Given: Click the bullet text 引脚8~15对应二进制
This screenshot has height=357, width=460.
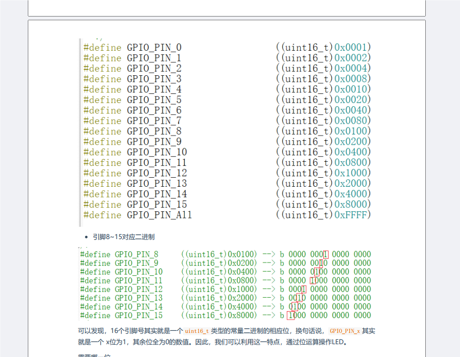Looking at the screenshot, I should coord(123,237).
